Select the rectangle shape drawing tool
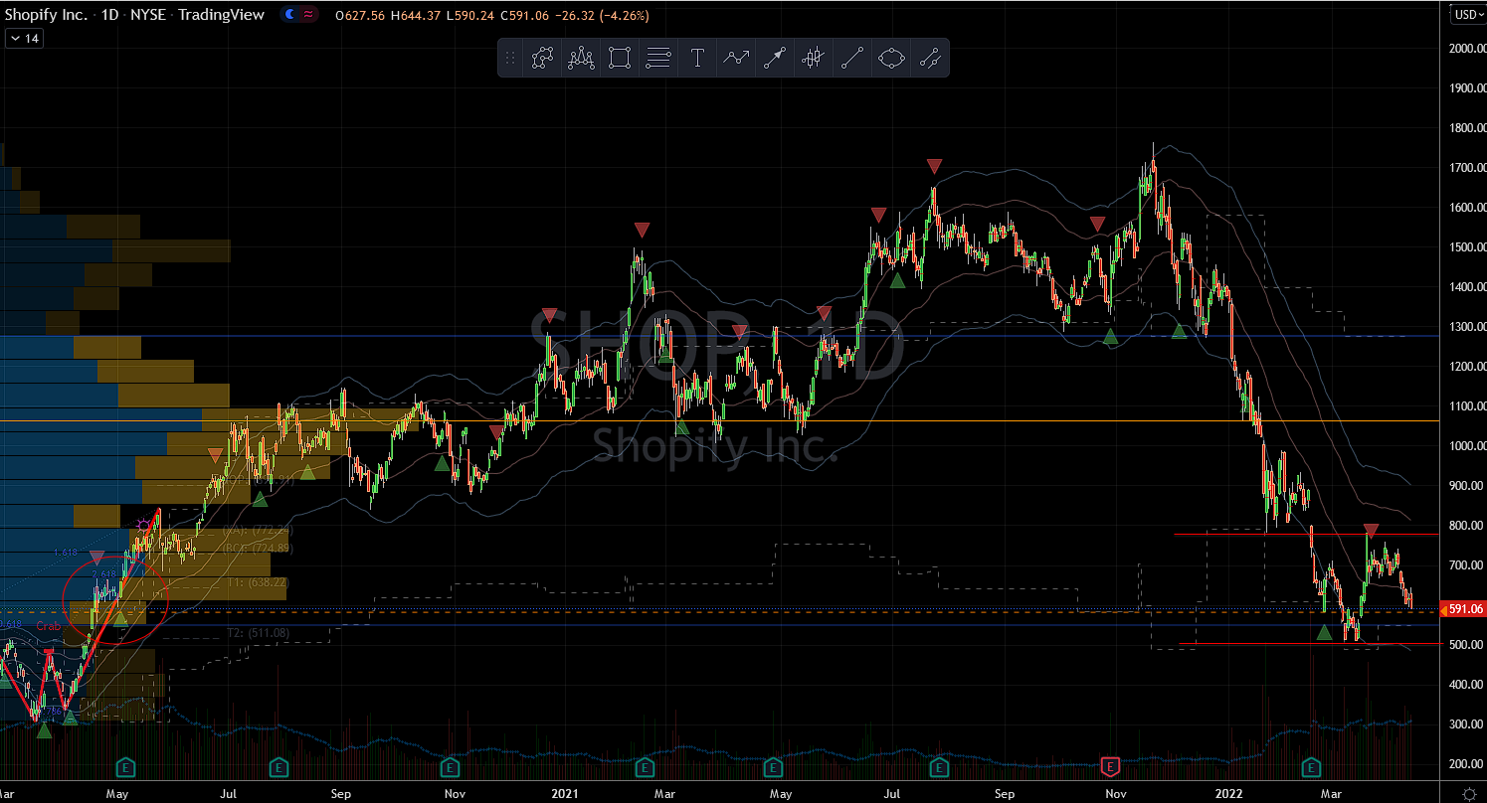This screenshot has width=1487, height=803. pyautogui.click(x=620, y=59)
